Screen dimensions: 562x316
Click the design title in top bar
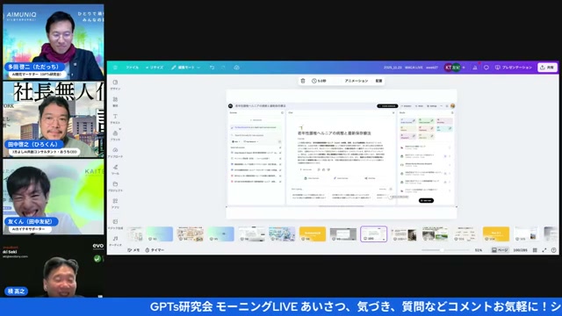pyautogui.click(x=411, y=68)
